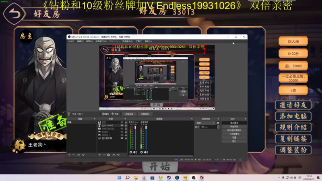Open scene transition properties gear icon
322x181 pixels.
(x=218, y=123)
